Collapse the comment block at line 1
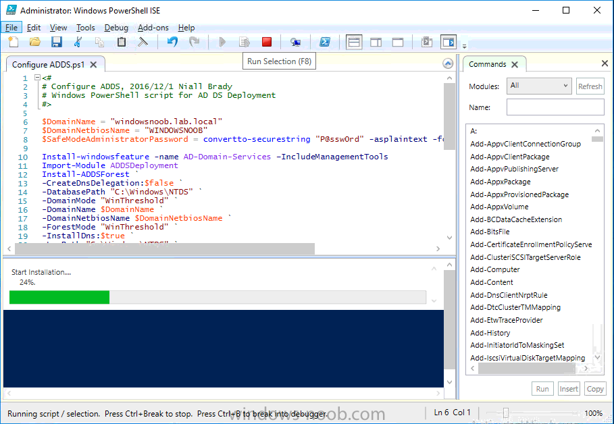 pos(38,78)
